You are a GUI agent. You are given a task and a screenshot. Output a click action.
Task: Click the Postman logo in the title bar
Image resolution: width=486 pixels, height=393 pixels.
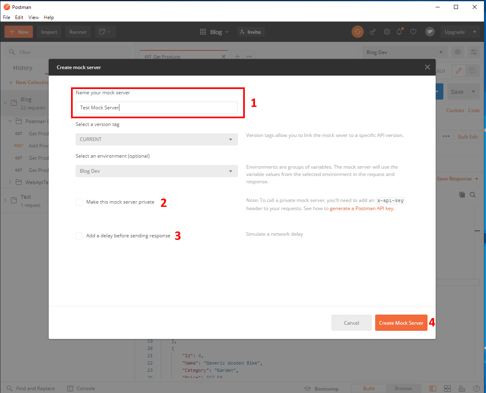tap(7, 7)
